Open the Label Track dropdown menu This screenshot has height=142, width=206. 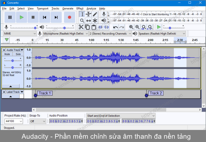click(15, 92)
